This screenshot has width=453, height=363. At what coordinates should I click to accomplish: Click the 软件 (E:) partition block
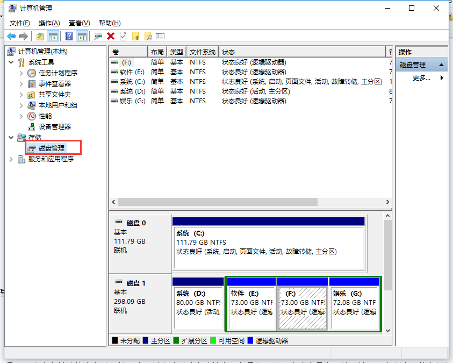coord(251,304)
